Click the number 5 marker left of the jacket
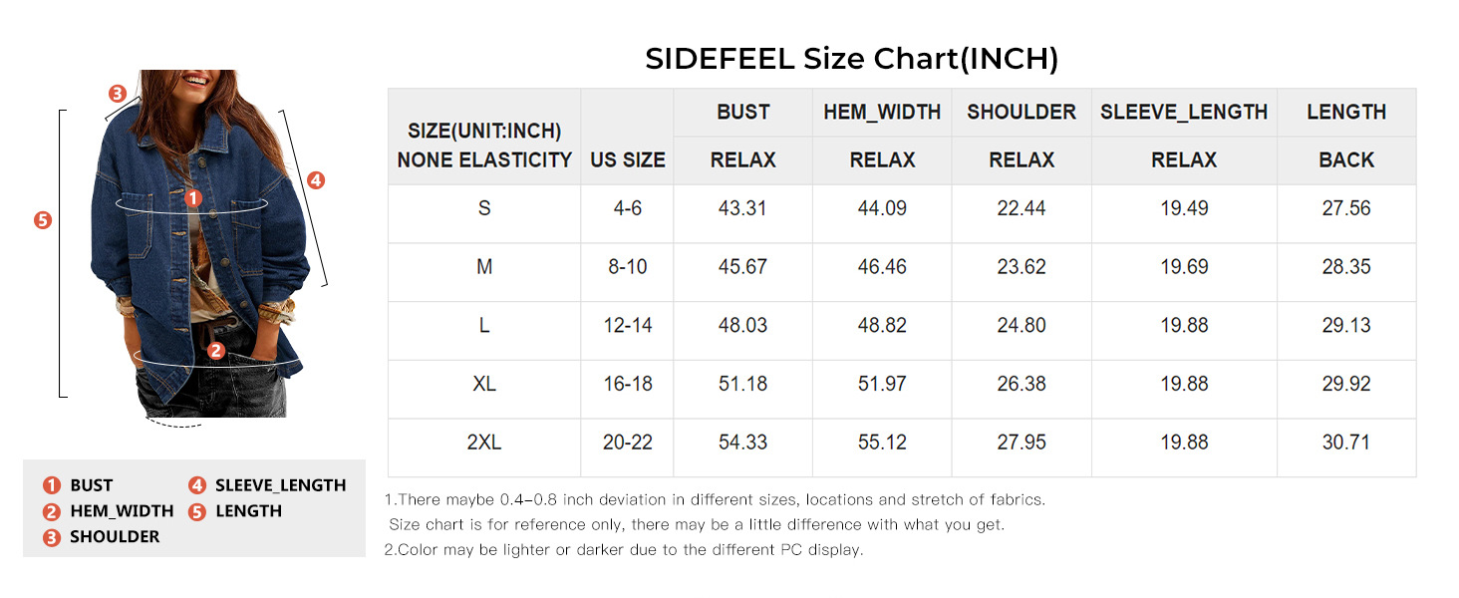 point(42,220)
